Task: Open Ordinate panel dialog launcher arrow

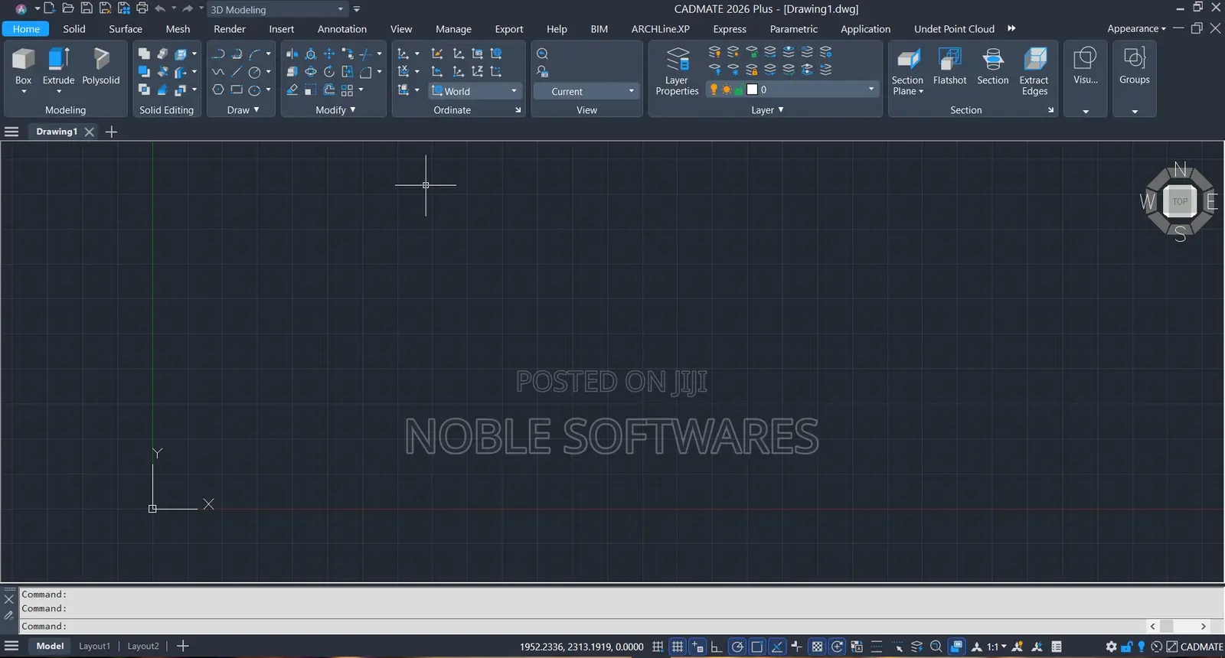Action: (518, 110)
